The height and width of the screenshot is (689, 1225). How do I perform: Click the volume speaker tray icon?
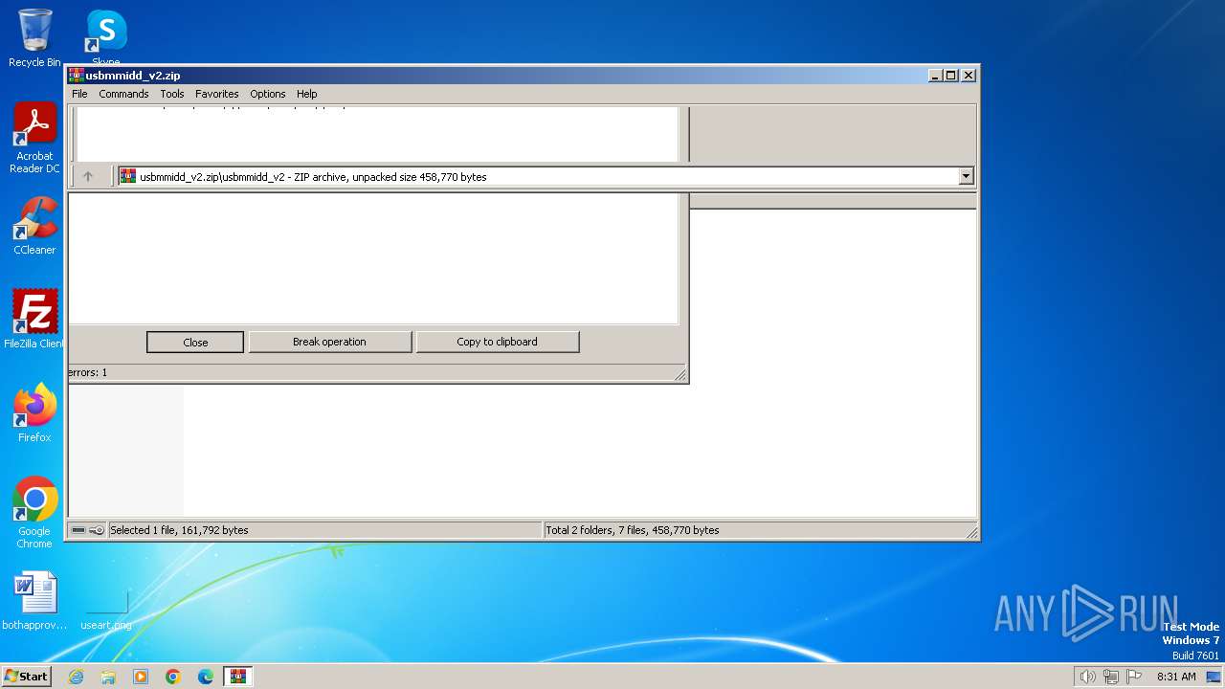click(x=1087, y=677)
